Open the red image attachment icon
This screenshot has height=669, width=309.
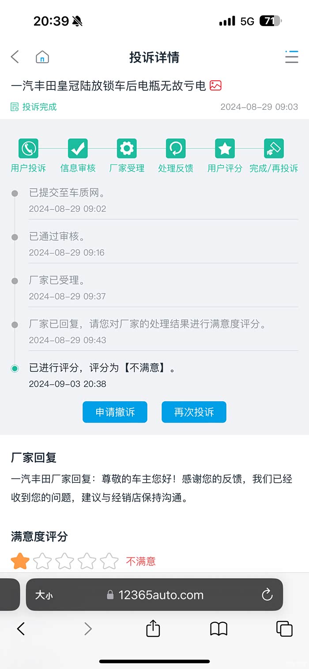tap(215, 86)
